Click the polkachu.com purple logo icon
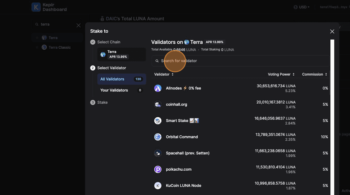 [x=158, y=169]
